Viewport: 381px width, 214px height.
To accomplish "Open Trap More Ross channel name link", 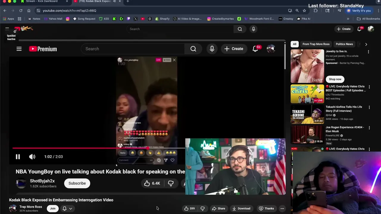I will 31,207.
